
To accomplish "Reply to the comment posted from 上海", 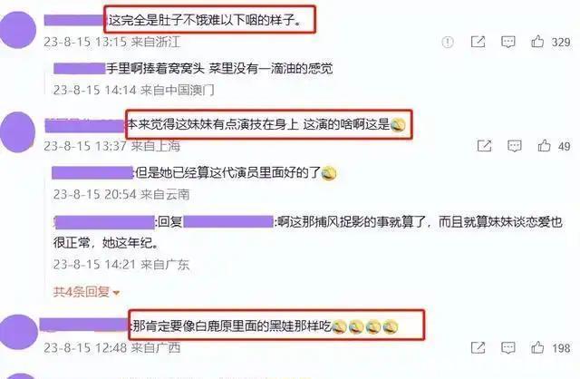I will point(515,146).
